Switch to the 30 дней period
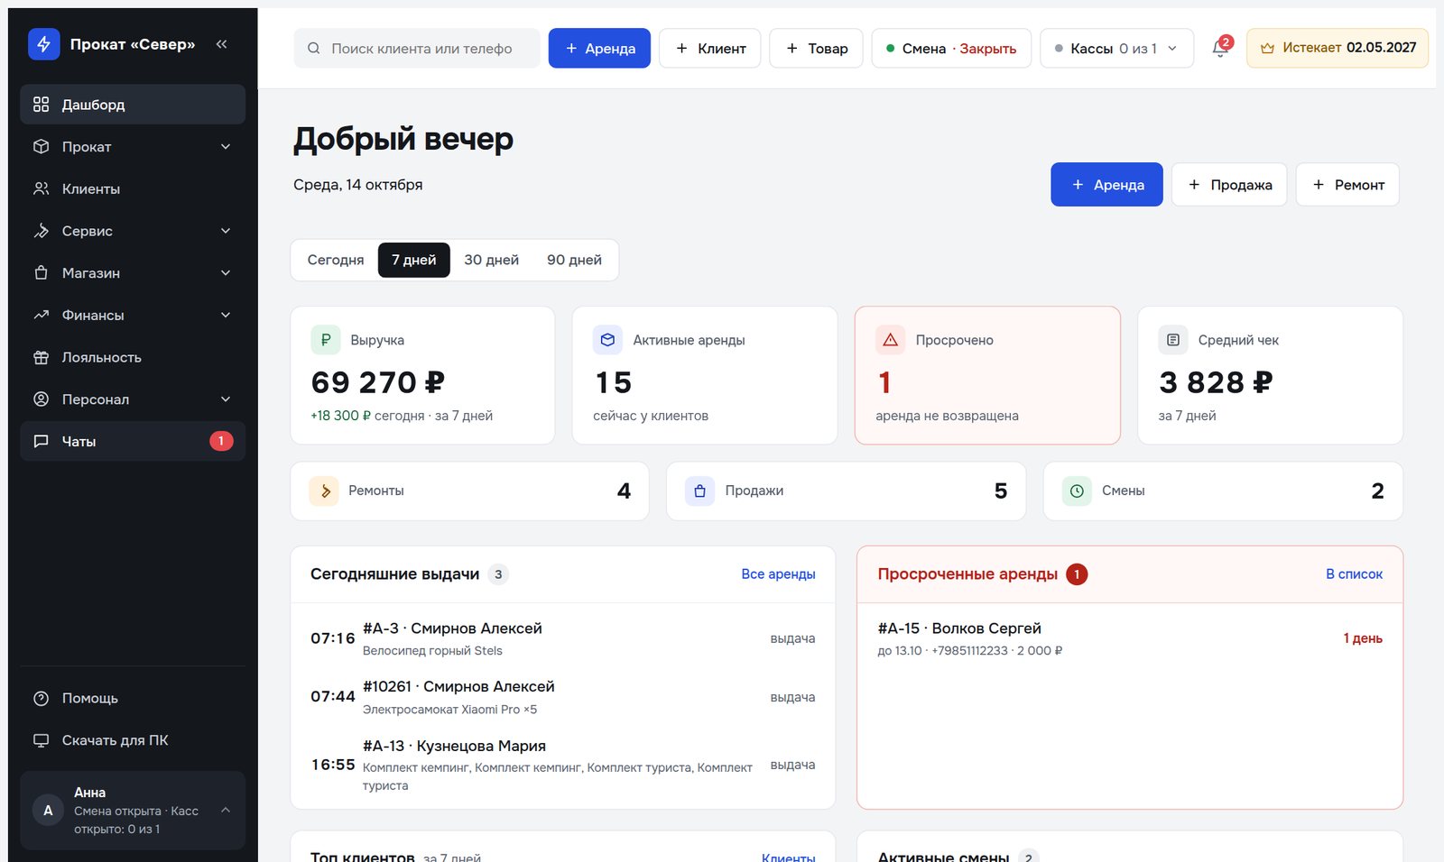This screenshot has height=862, width=1444. pyautogui.click(x=491, y=260)
